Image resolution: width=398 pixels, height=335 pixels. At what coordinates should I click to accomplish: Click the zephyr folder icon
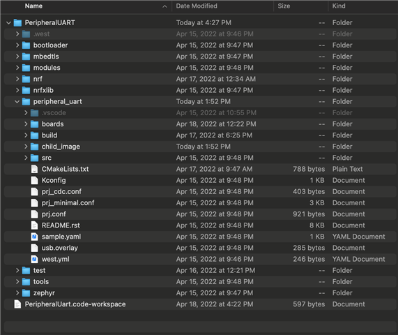pyautogui.click(x=26, y=293)
